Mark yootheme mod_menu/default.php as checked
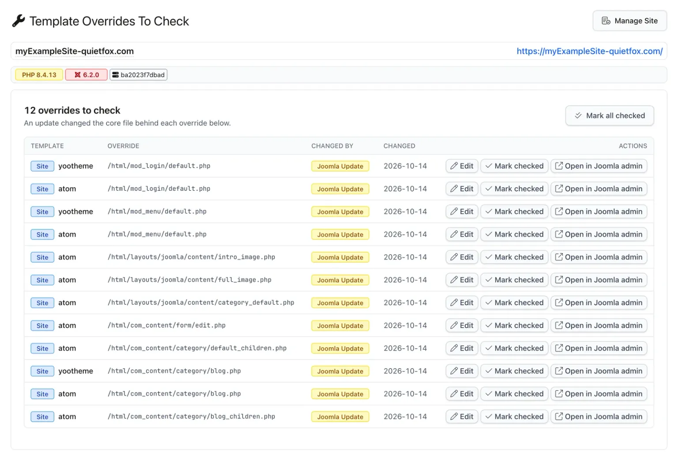 pos(514,211)
